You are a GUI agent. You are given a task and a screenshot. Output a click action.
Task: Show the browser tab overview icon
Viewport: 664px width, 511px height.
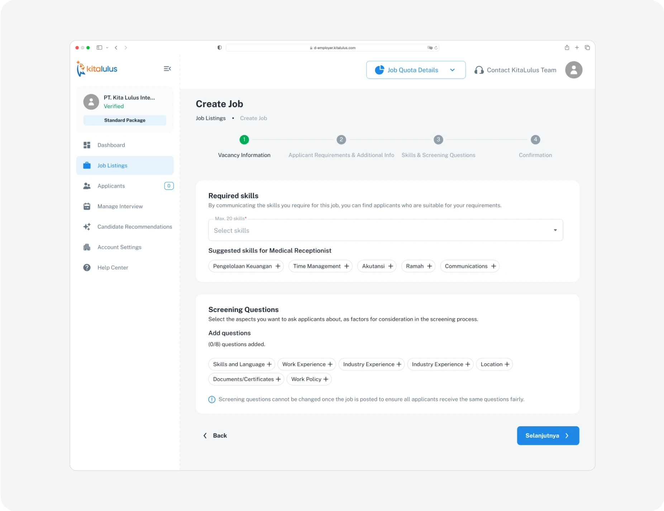[x=587, y=48]
